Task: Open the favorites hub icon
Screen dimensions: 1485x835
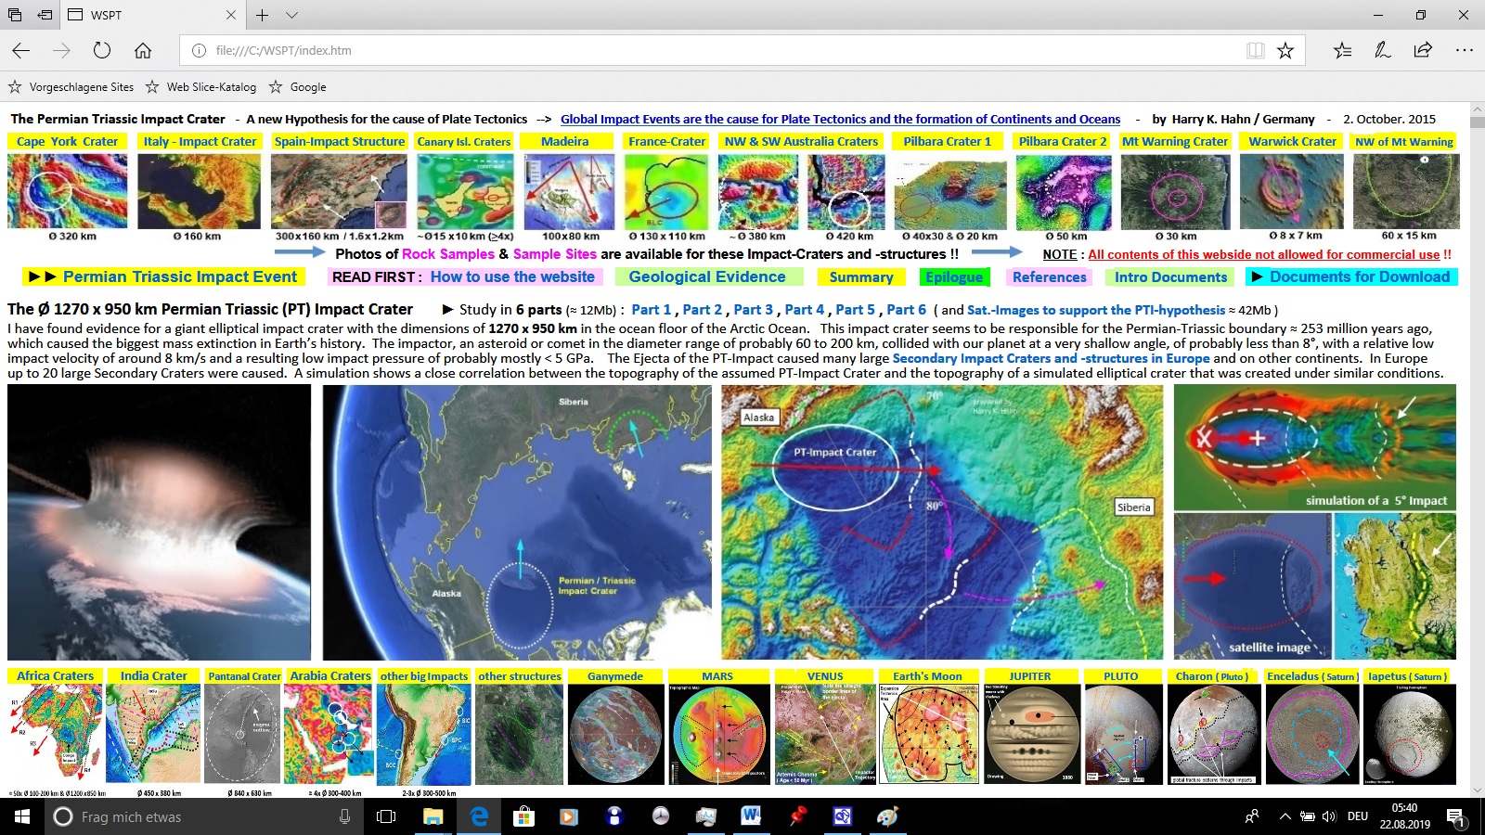Action: click(x=1342, y=50)
